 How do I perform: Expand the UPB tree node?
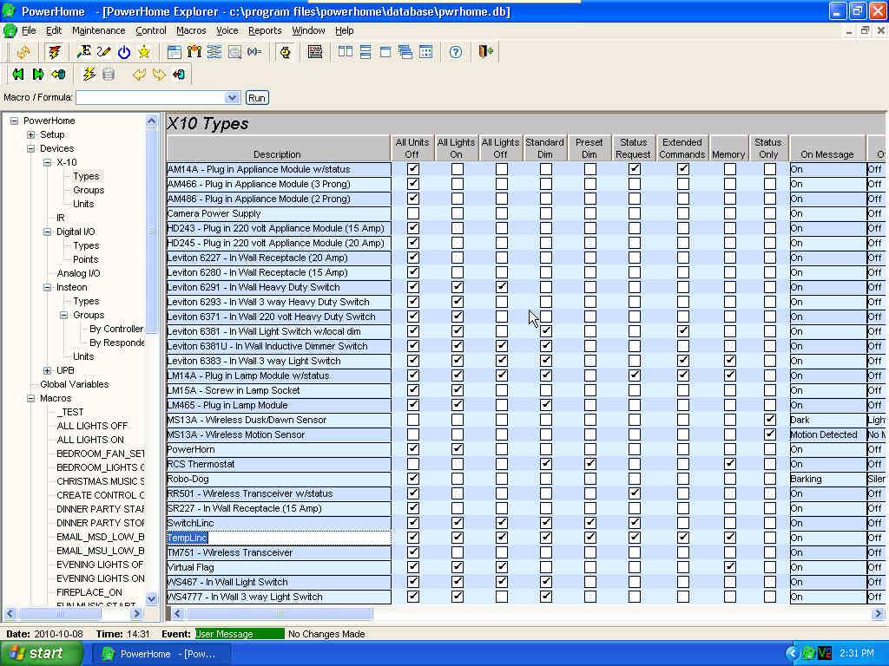click(x=47, y=370)
